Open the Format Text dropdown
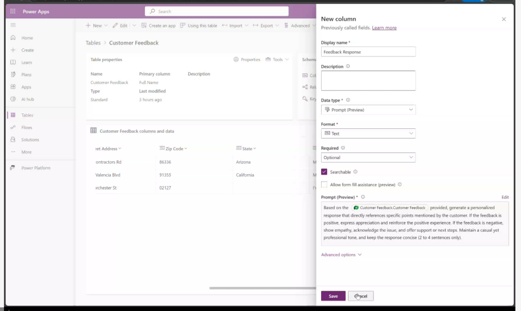Image resolution: width=521 pixels, height=311 pixels. [368, 133]
